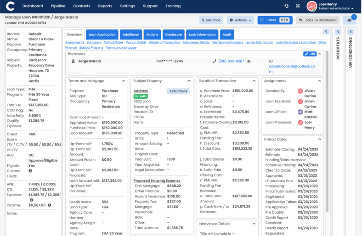The width and height of the screenshot is (362, 236).
Task: Click the Get Price button
Action: pos(211,20)
